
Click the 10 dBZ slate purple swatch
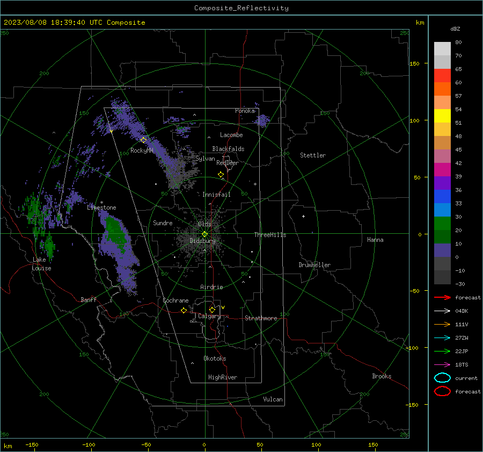(442, 250)
